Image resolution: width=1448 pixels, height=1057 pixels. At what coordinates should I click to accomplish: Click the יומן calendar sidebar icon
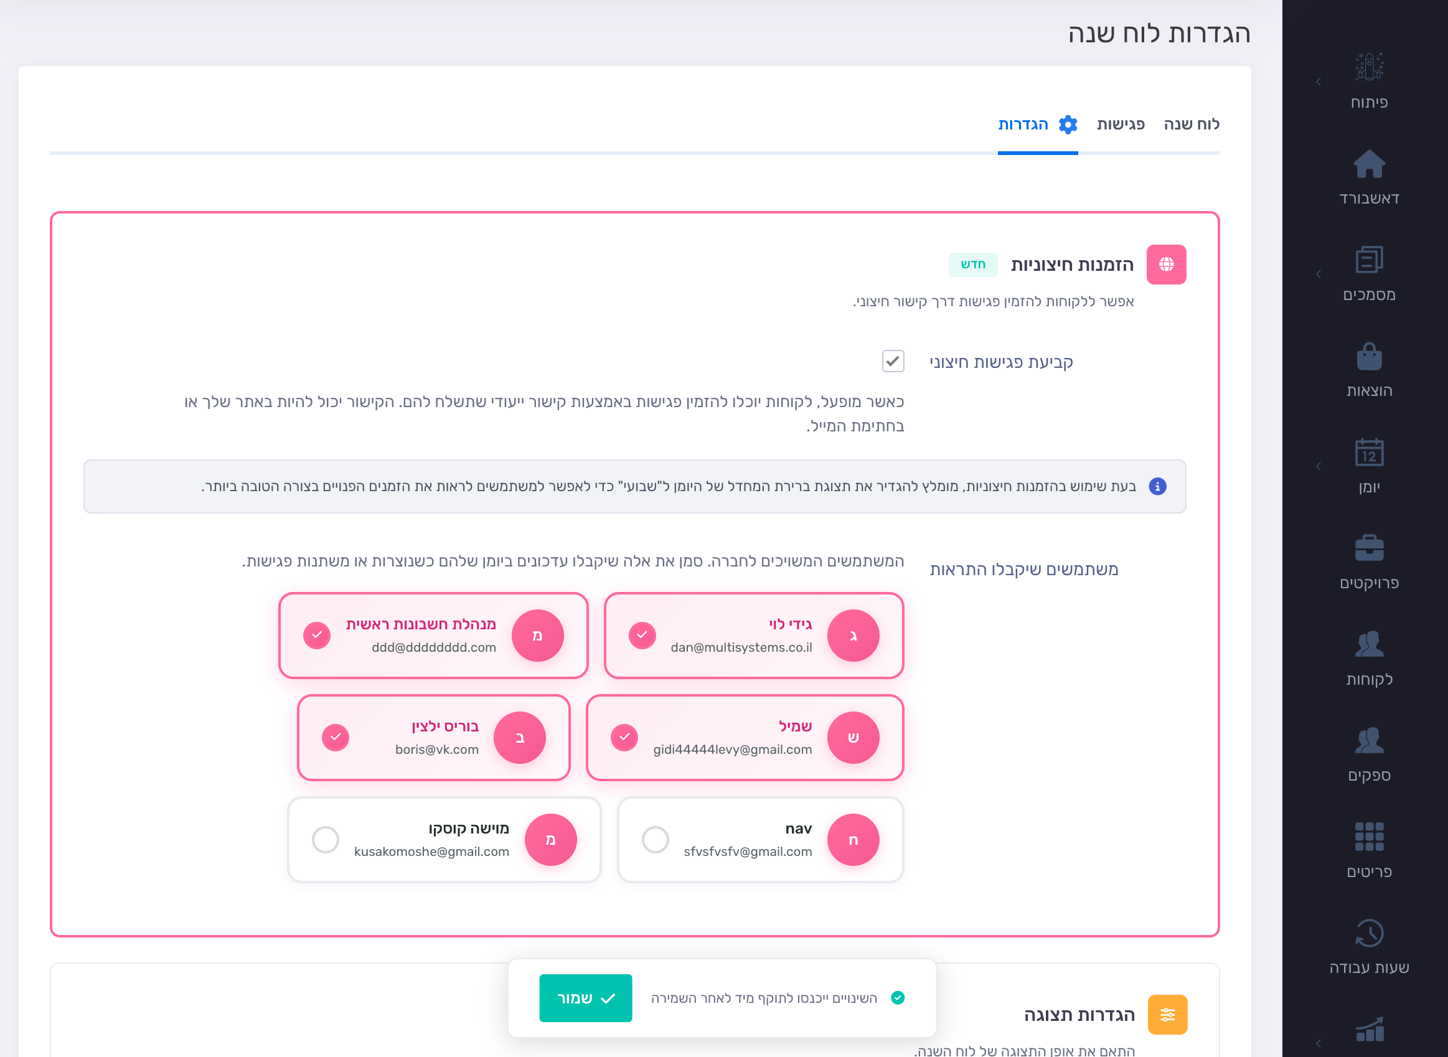pyautogui.click(x=1369, y=453)
